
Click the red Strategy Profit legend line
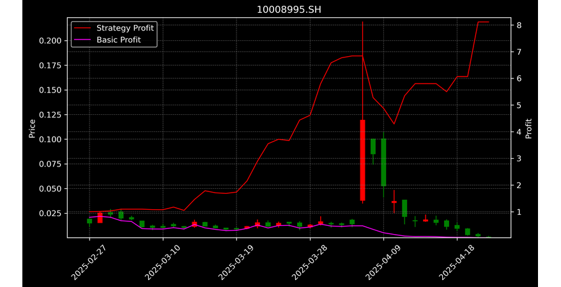[x=82, y=28]
